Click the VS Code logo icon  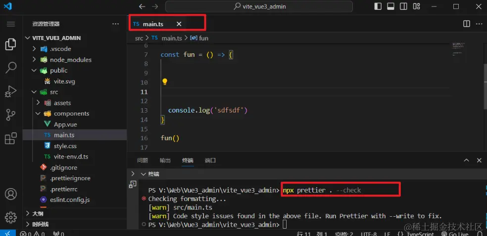point(8,6)
